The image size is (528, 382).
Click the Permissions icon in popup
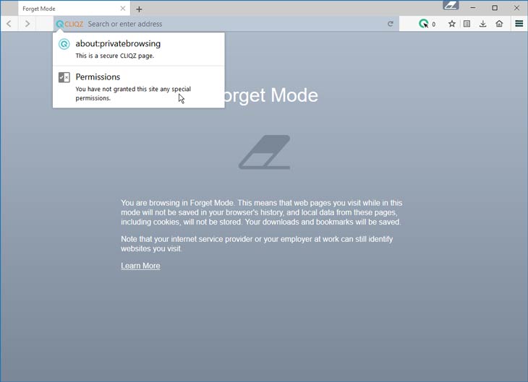(x=64, y=77)
